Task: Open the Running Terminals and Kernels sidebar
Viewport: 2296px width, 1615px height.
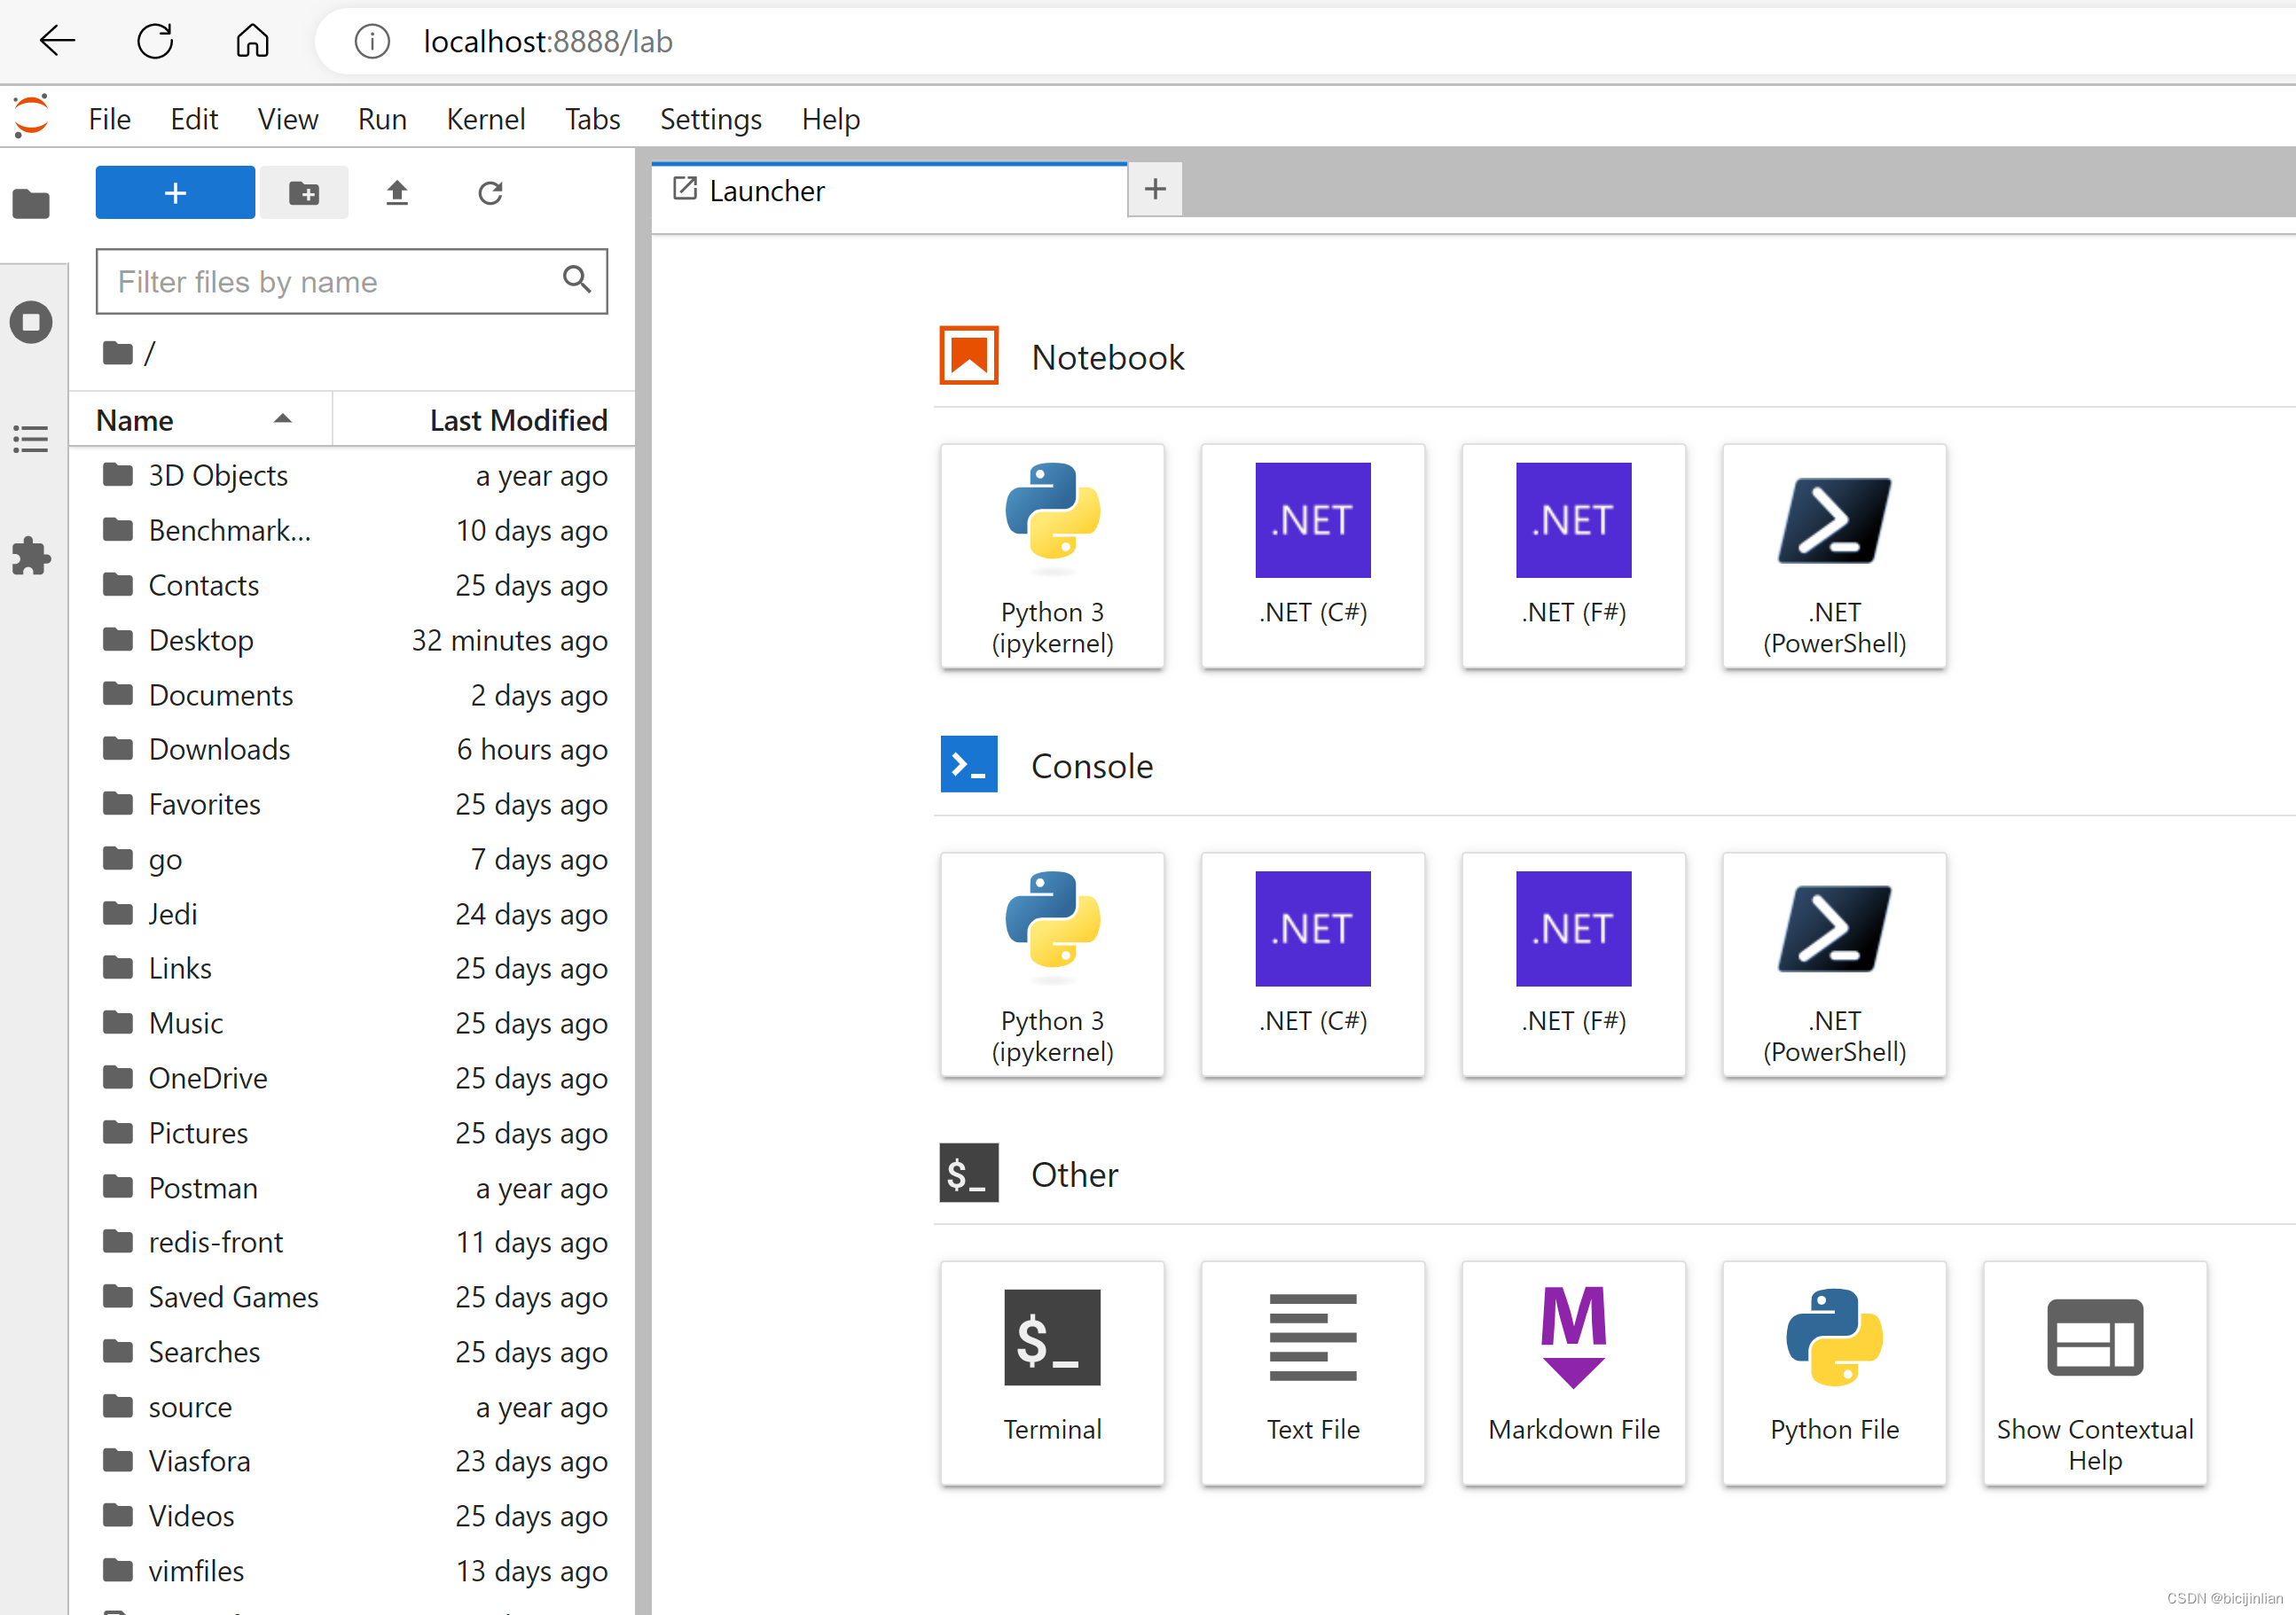Action: point(31,323)
